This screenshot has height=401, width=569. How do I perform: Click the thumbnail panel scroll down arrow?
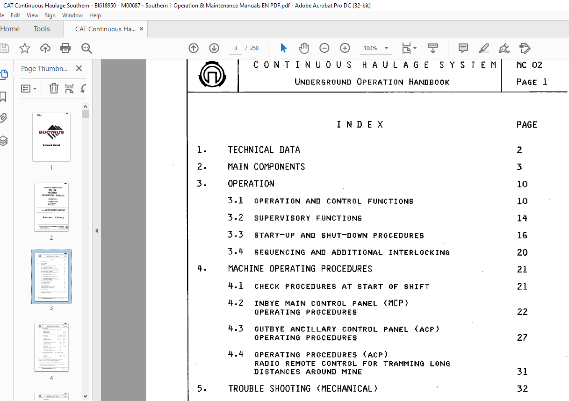click(85, 396)
